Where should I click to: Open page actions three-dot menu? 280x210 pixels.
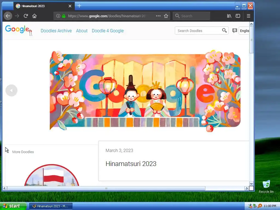(x=158, y=16)
